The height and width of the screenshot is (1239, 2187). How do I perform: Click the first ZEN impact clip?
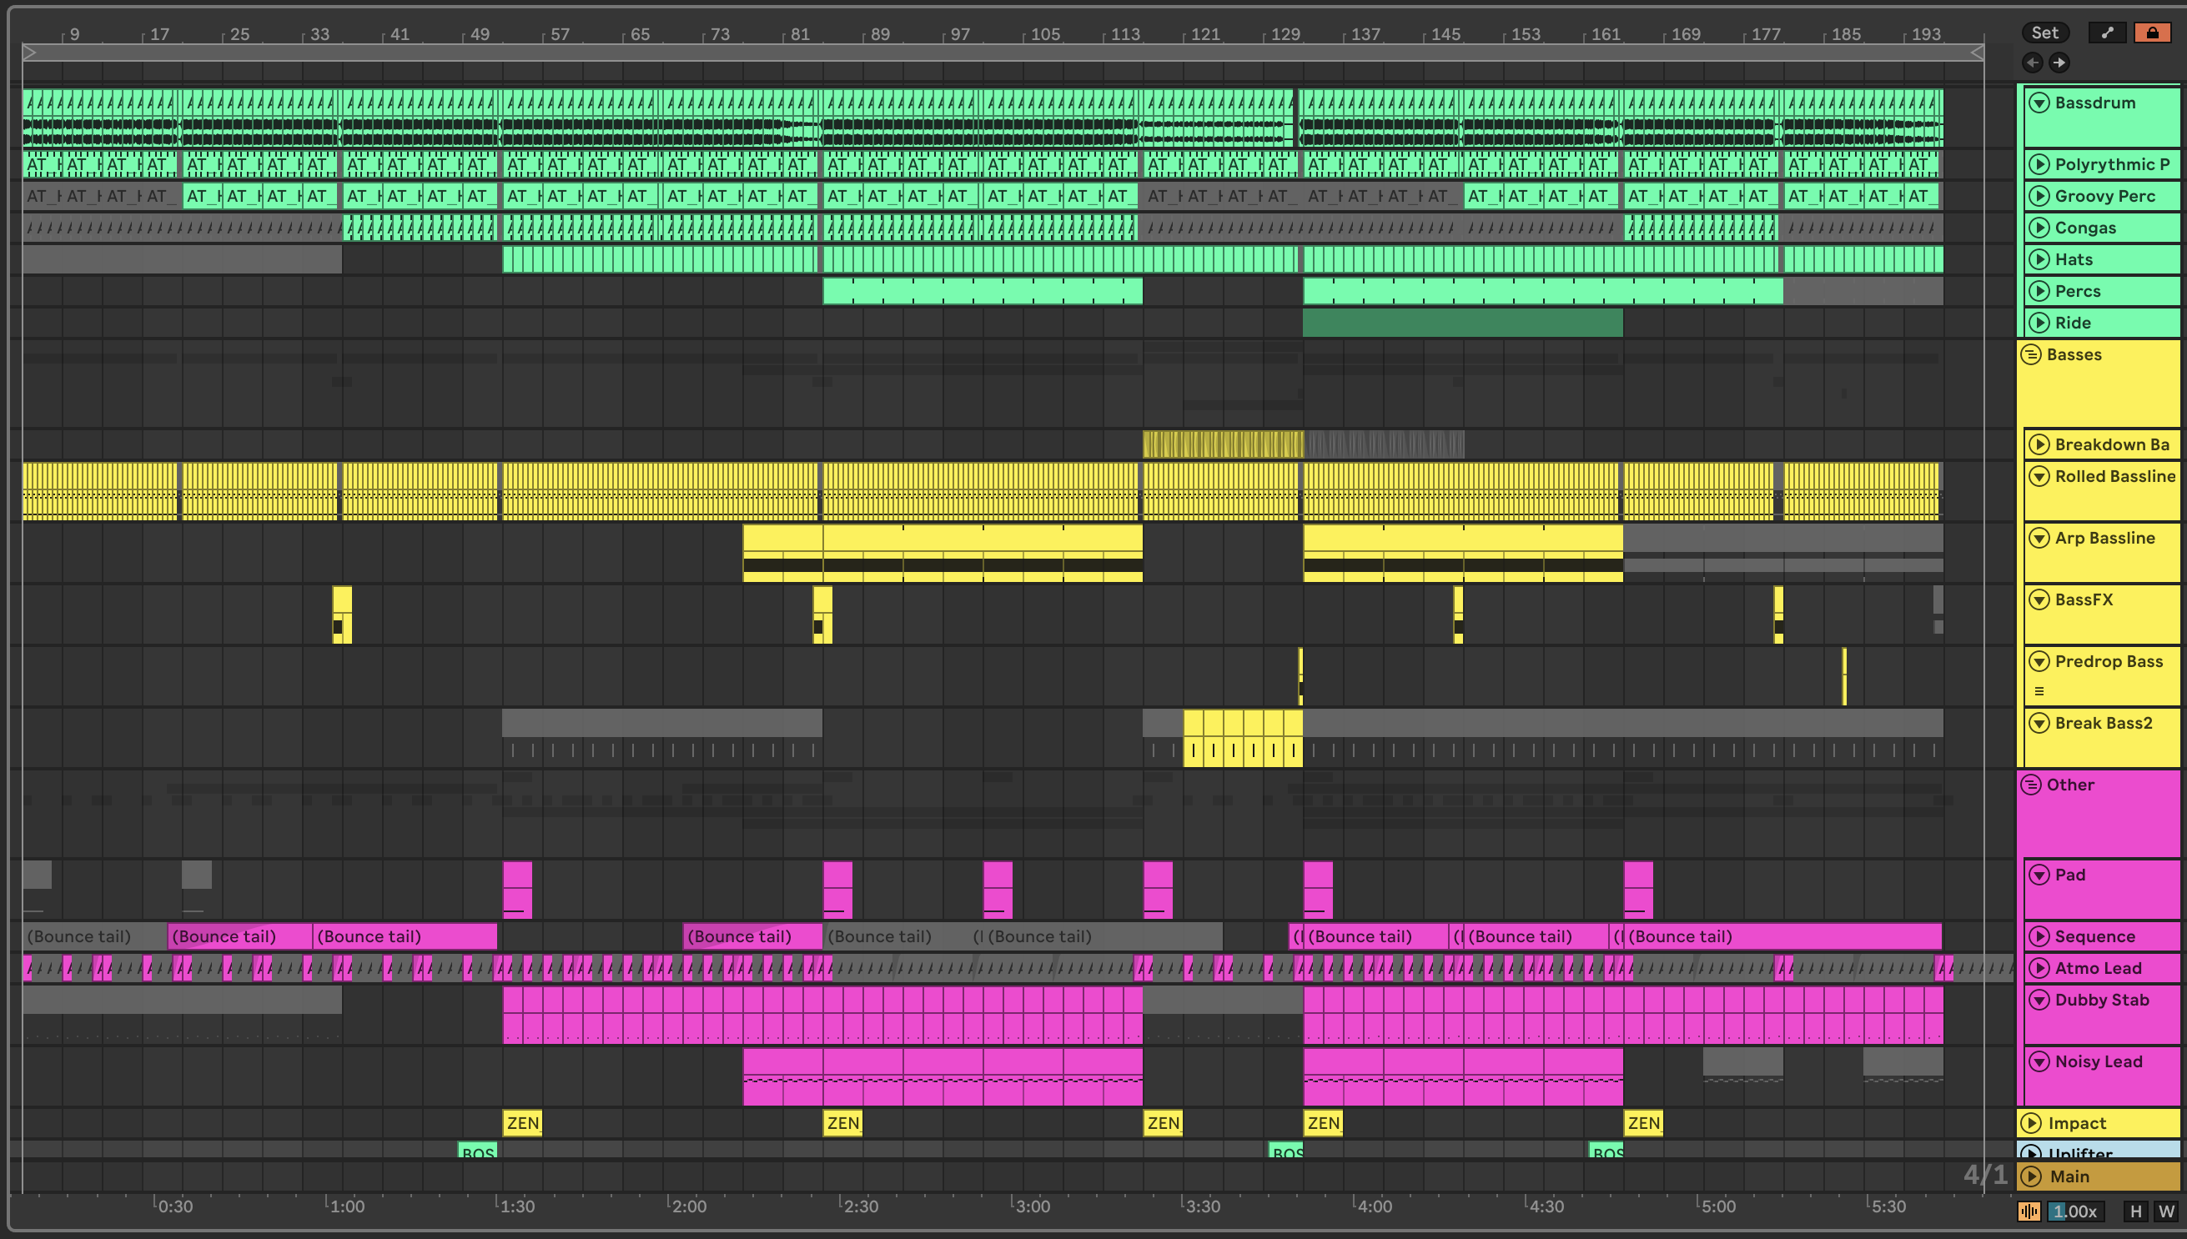pos(522,1123)
